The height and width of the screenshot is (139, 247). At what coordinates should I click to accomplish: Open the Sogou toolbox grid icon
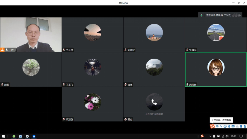245,126
